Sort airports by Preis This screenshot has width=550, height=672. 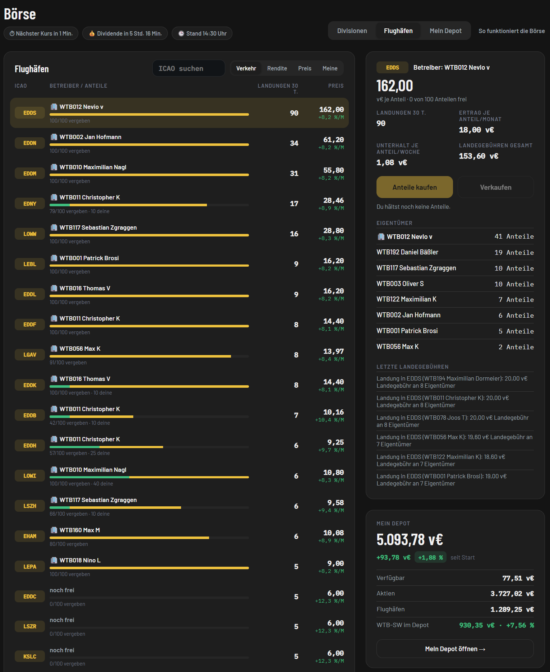coord(305,68)
